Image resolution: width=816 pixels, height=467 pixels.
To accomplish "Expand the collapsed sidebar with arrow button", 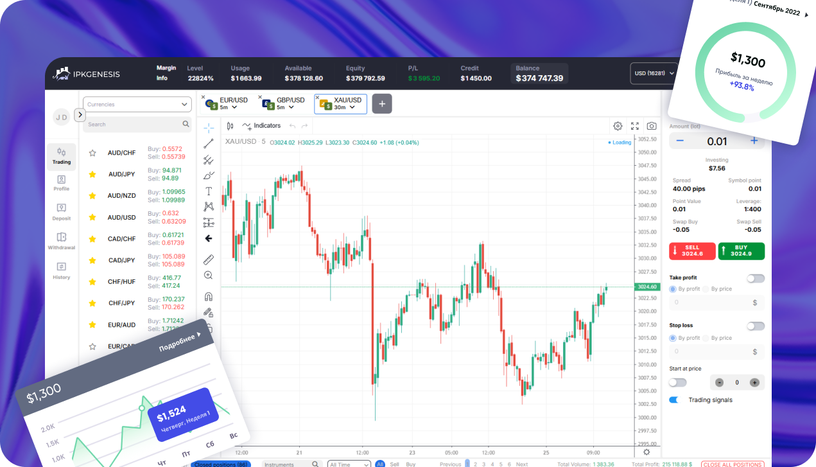I will 80,115.
